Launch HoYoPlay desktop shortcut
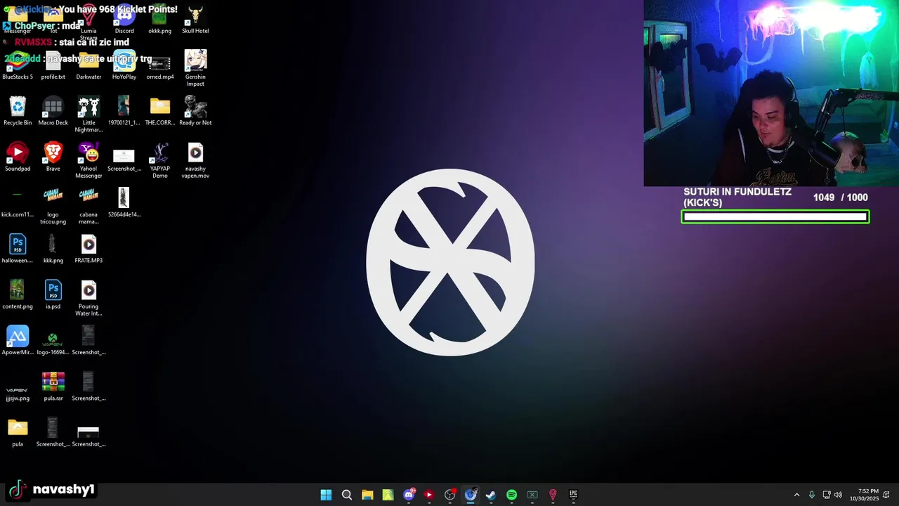This screenshot has height=506, width=899. (124, 65)
